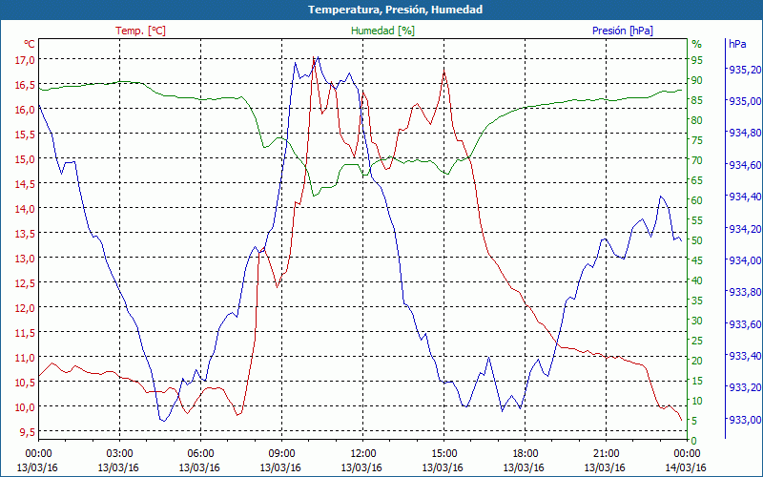Pick the "18:00" time axis label
This screenshot has width=763, height=477.
pyautogui.click(x=524, y=454)
